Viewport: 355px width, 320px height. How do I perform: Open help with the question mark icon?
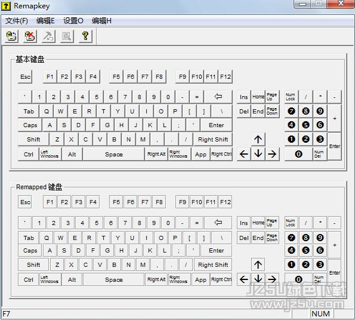click(x=85, y=36)
